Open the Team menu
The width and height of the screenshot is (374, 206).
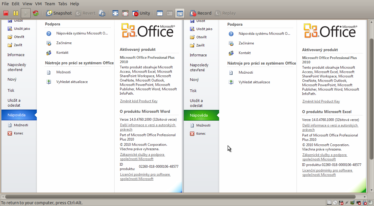pyautogui.click(x=50, y=4)
